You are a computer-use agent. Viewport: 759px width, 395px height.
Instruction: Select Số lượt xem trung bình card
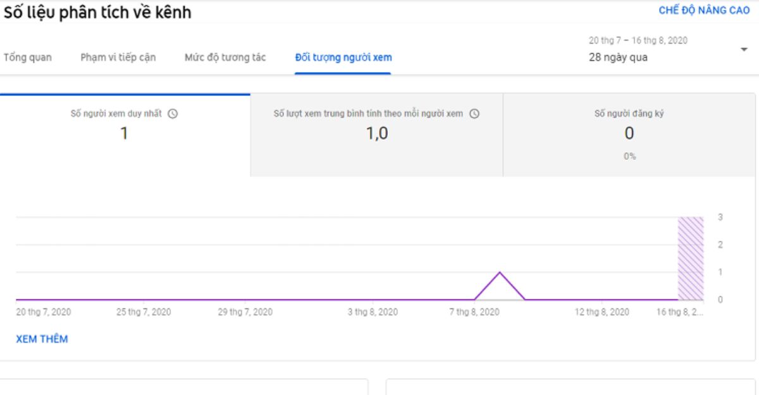[376, 135]
